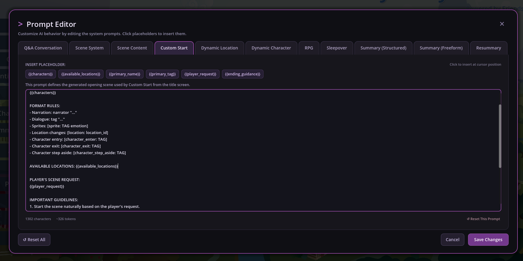Open the Scene System tab
Image resolution: width=523 pixels, height=261 pixels.
tap(89, 48)
